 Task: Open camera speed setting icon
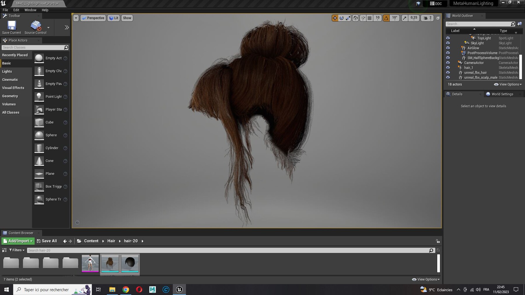pyautogui.click(x=427, y=18)
